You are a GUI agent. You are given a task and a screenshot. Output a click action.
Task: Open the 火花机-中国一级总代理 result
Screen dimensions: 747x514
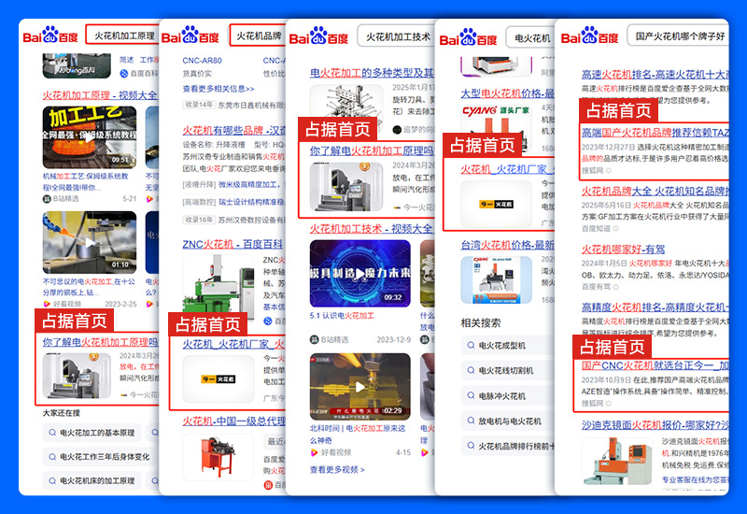coord(234,421)
